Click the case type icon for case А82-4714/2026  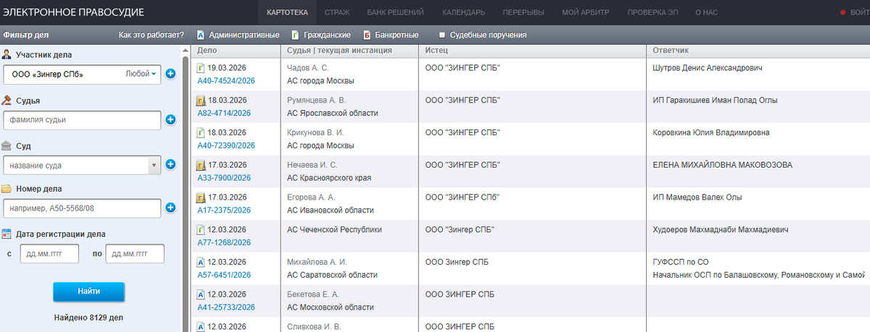click(x=202, y=101)
